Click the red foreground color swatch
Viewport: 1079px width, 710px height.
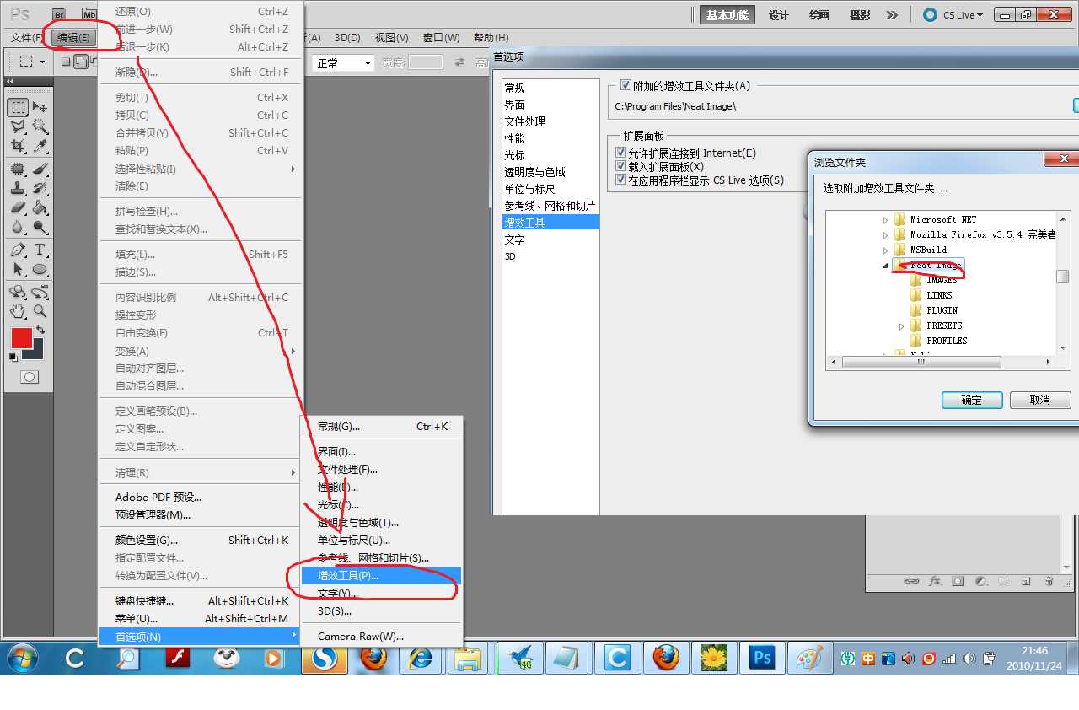21,338
